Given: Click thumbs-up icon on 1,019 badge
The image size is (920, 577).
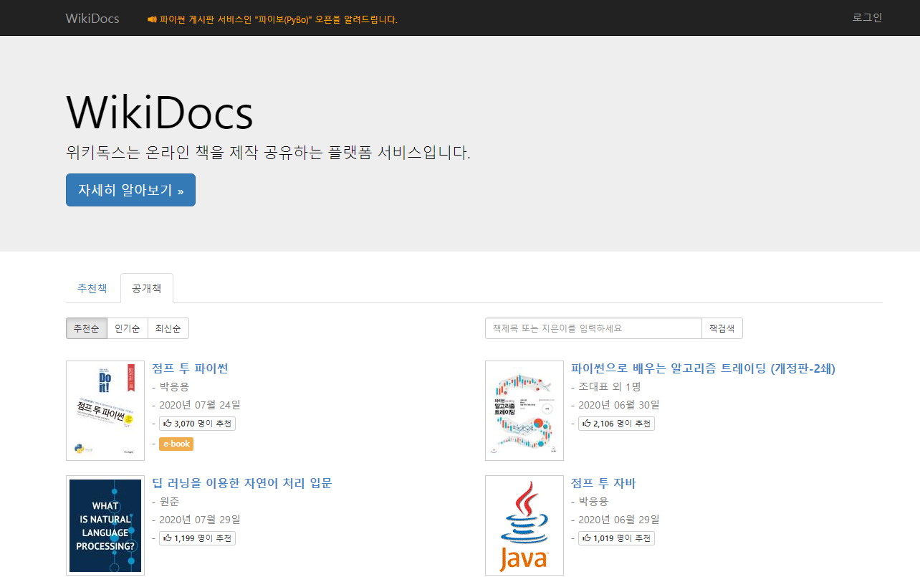Looking at the screenshot, I should click(x=587, y=538).
